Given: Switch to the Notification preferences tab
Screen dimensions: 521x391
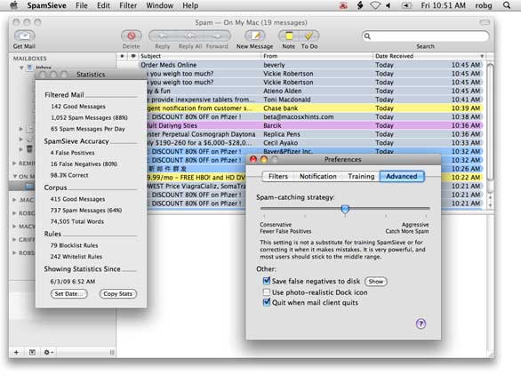Looking at the screenshot, I should coord(318,177).
